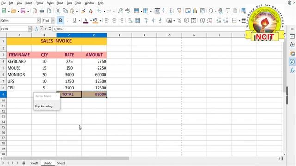Open the File menu
Image resolution: width=296 pixels, height=166 pixels.
click(3, 3)
